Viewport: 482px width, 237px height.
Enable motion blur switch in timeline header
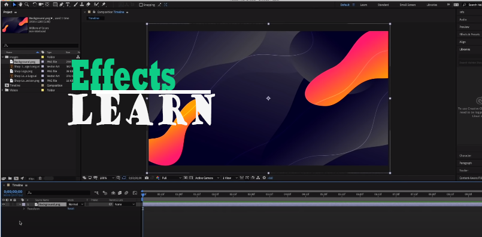click(126, 193)
